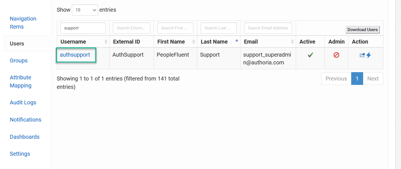Click the username search field containing support

(x=83, y=28)
